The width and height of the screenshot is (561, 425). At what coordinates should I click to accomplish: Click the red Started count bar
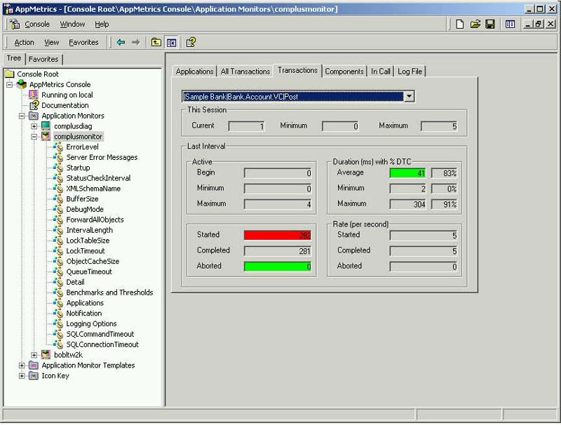point(278,236)
